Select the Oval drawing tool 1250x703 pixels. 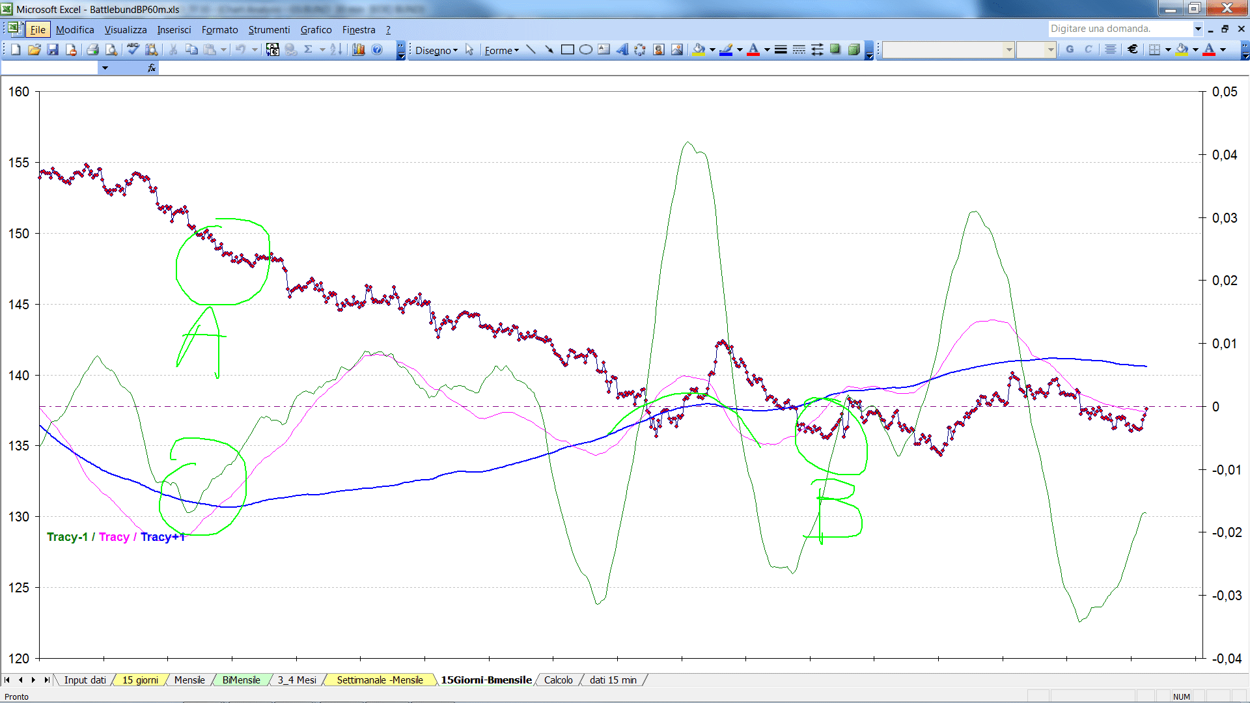point(586,49)
